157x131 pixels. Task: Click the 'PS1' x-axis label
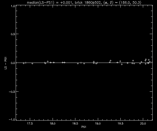pyautogui.click(x=84, y=127)
